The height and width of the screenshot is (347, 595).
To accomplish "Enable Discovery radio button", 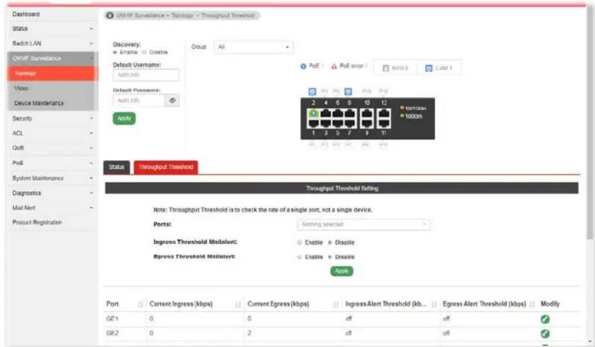I will click(115, 52).
